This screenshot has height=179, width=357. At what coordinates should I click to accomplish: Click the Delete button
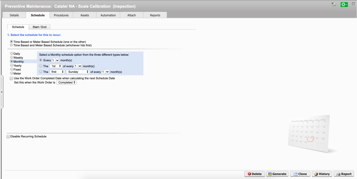(x=254, y=174)
